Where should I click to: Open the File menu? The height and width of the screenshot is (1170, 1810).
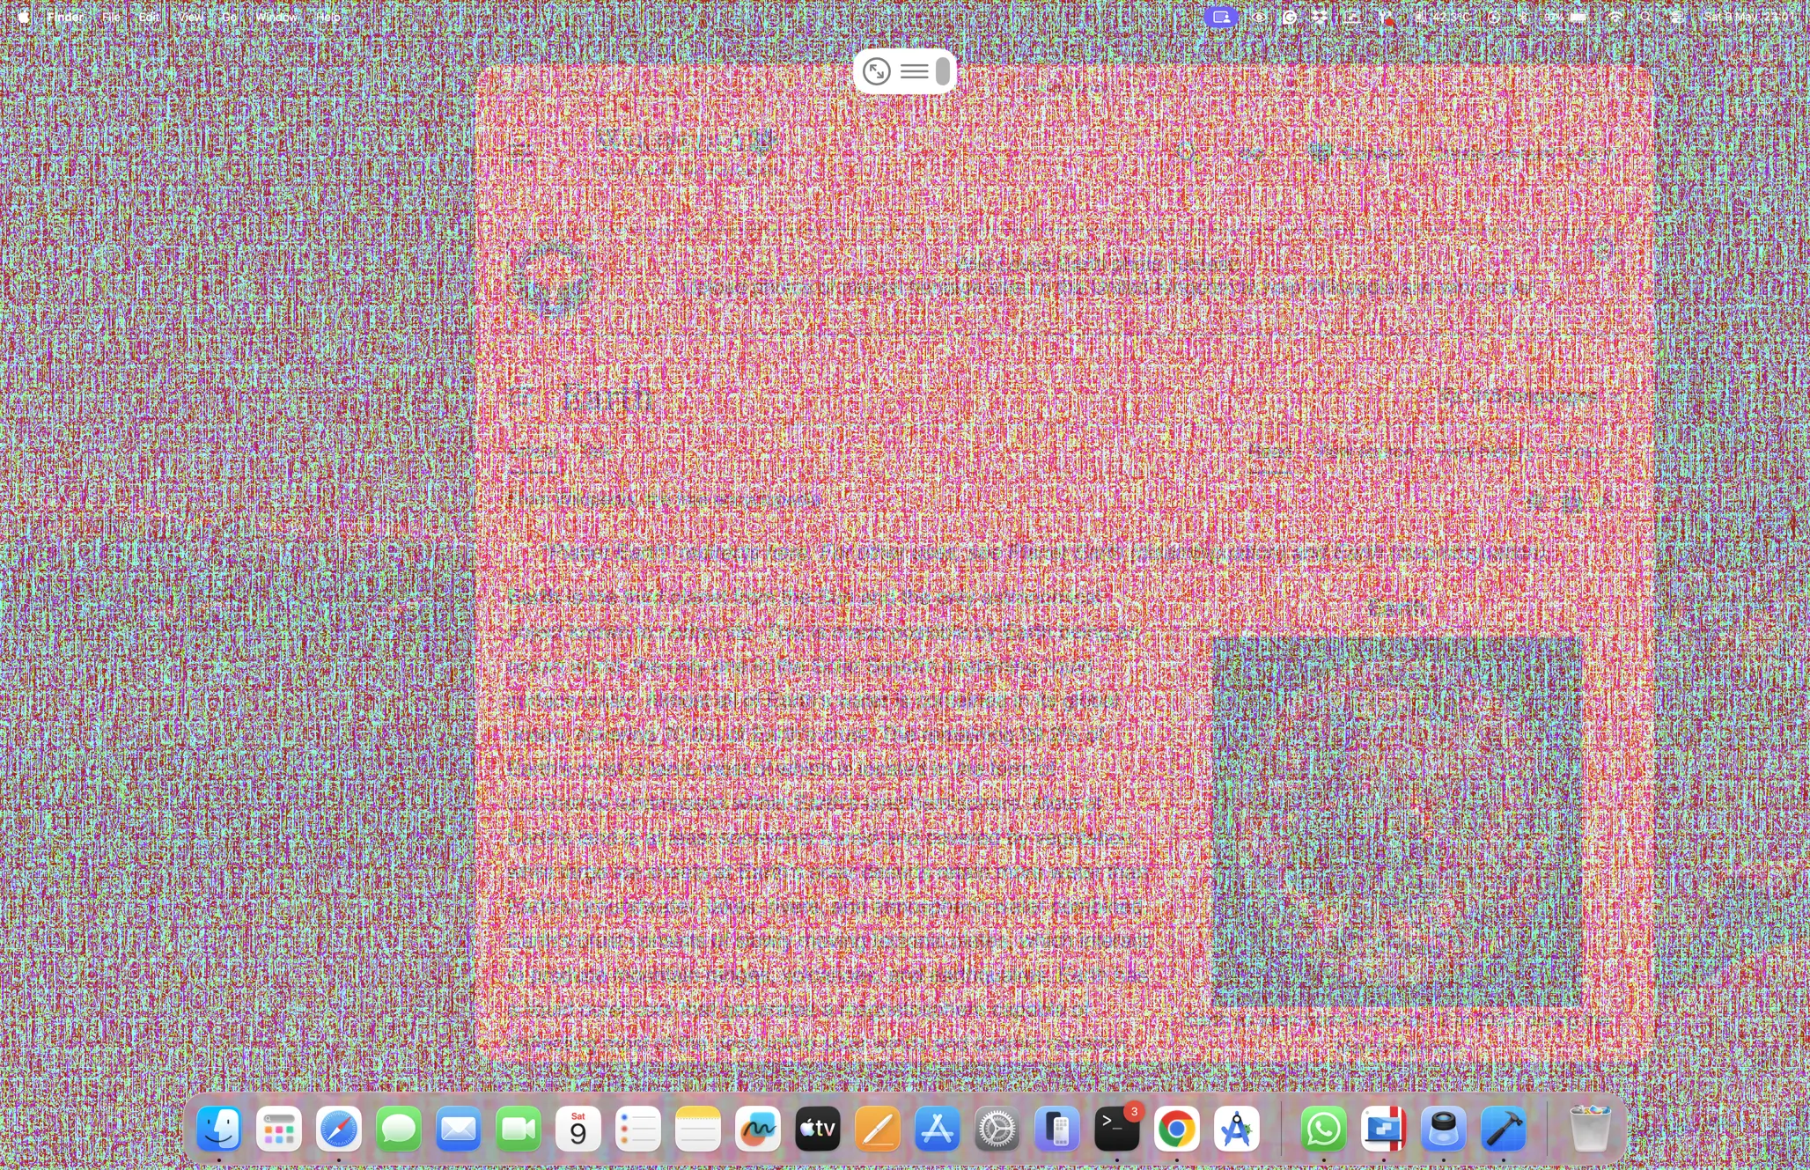(111, 17)
